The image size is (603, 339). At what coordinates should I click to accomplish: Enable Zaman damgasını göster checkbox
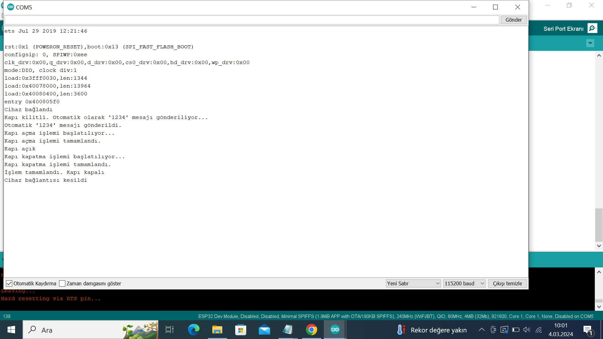[62, 283]
